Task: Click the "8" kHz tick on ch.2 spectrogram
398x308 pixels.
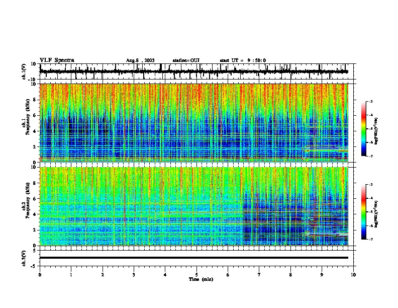Action: [35, 183]
